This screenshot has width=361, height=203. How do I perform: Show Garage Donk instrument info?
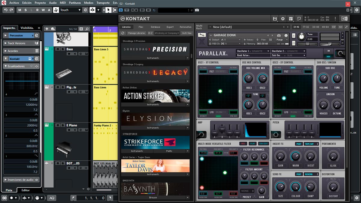pyautogui.click(x=286, y=35)
